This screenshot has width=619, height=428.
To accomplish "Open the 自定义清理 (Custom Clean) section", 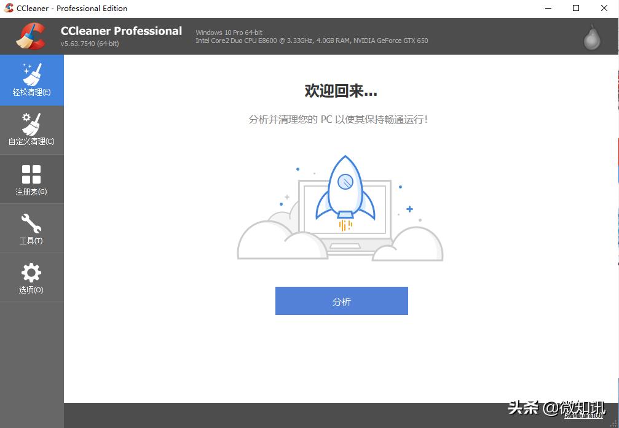I will (31, 129).
